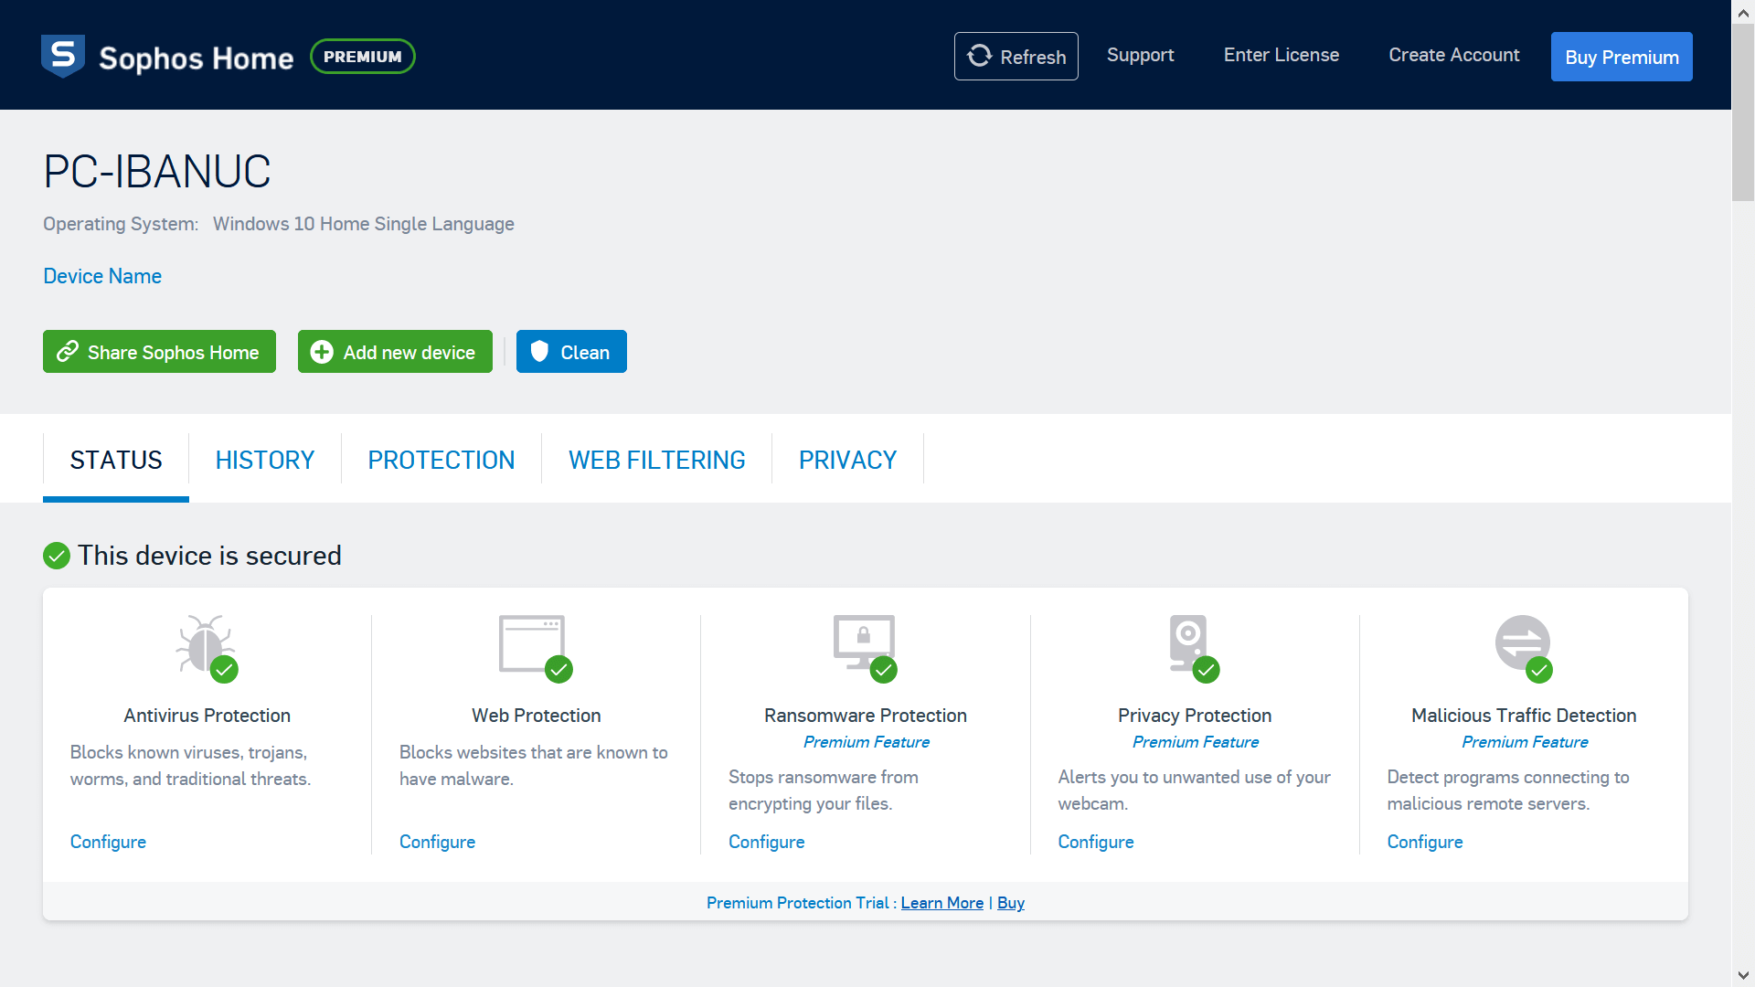Configure Privacy Protection
Image resolution: width=1755 pixels, height=987 pixels.
[x=1096, y=842]
